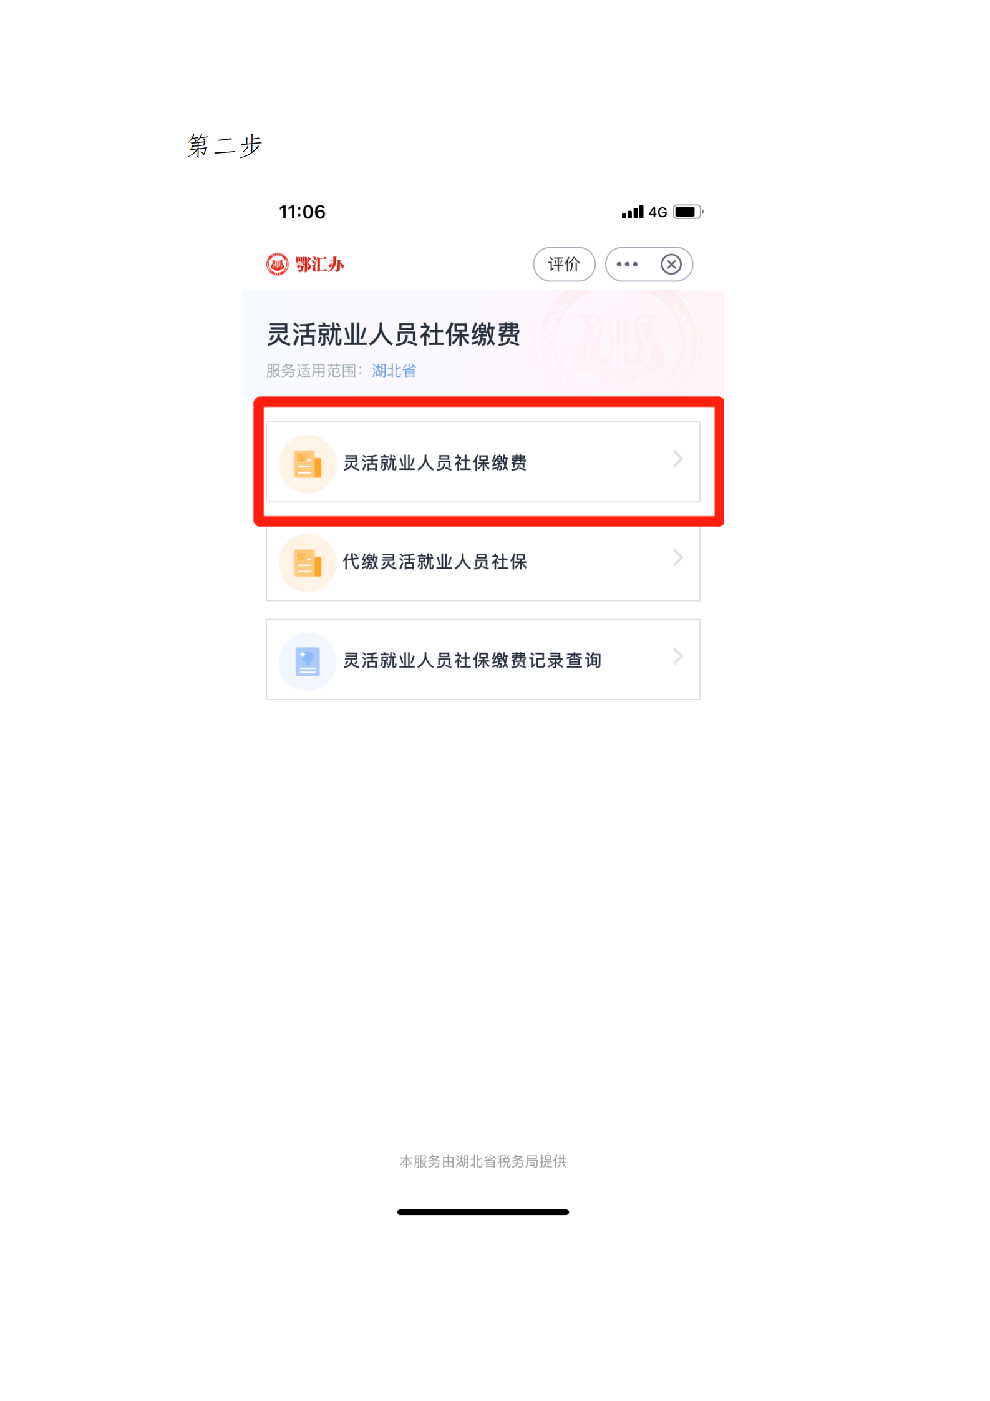Tap the 4G signal strength indicator
990x1401 pixels.
pyautogui.click(x=644, y=212)
